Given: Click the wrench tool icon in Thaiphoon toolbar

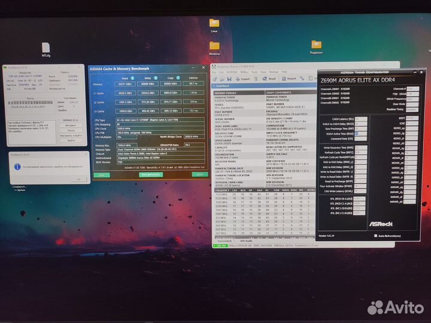Looking at the screenshot, I should (302, 78).
